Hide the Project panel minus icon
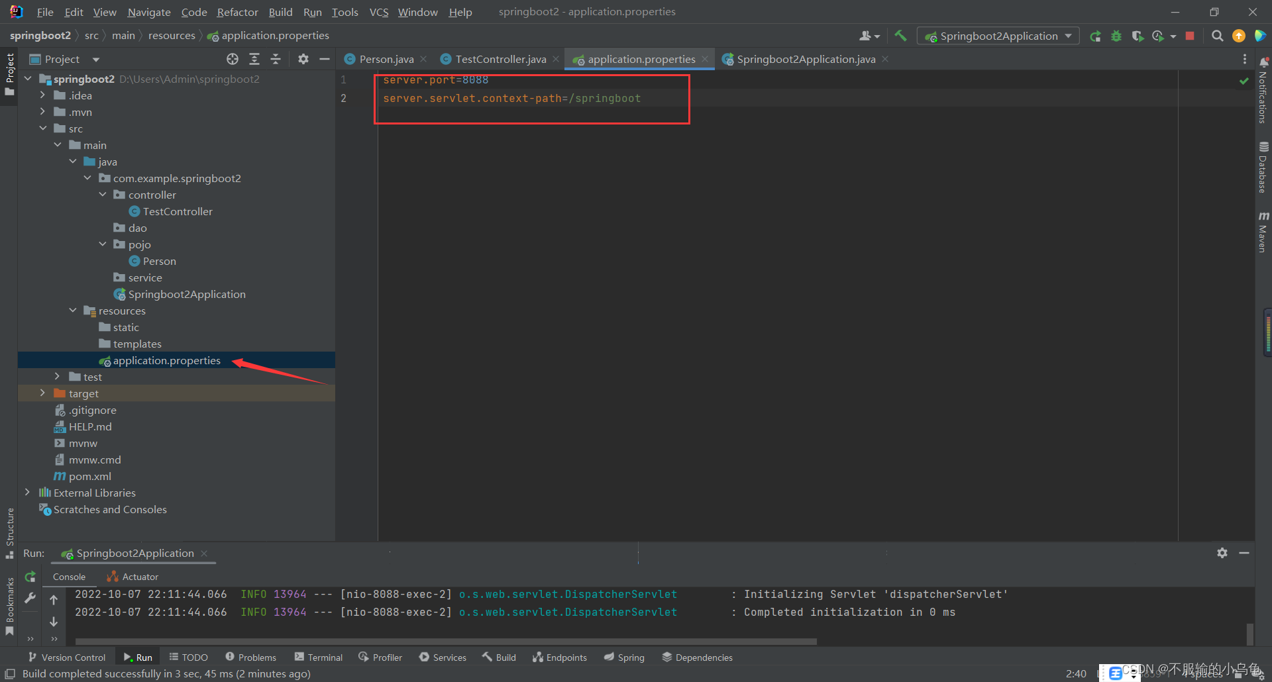The height and width of the screenshot is (682, 1272). 325,59
